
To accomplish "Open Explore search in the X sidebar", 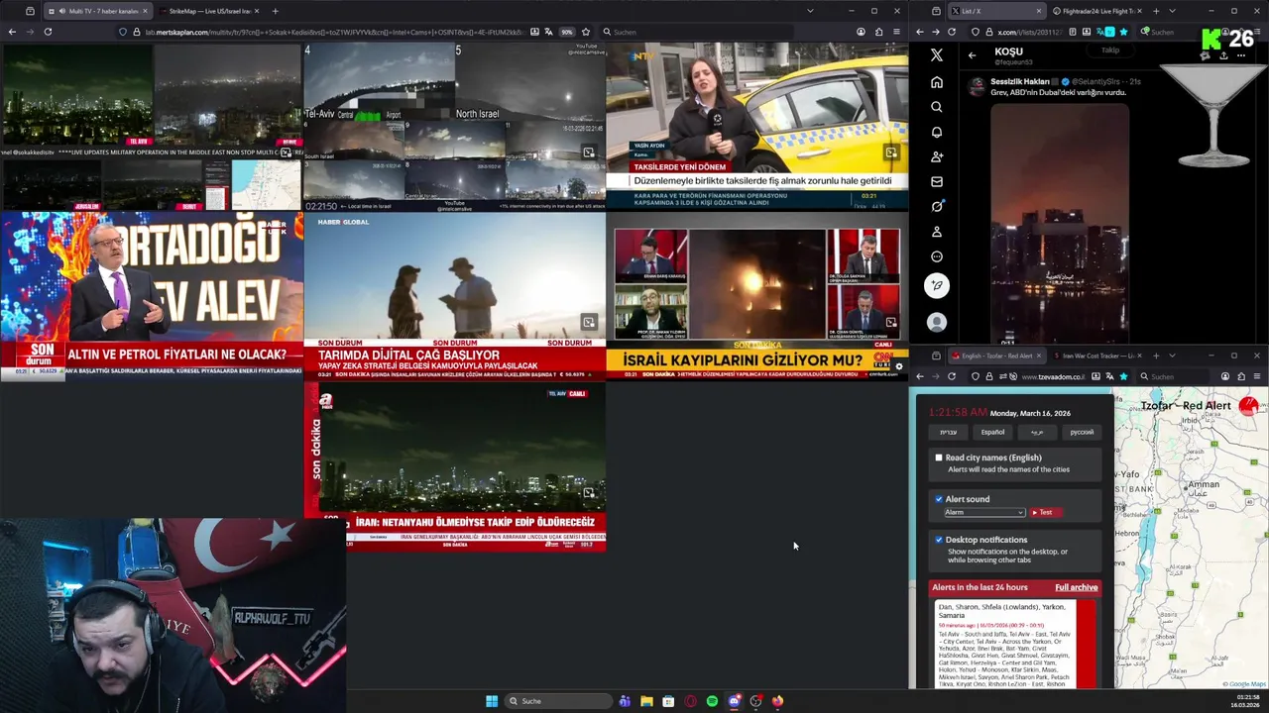I will (x=937, y=107).
